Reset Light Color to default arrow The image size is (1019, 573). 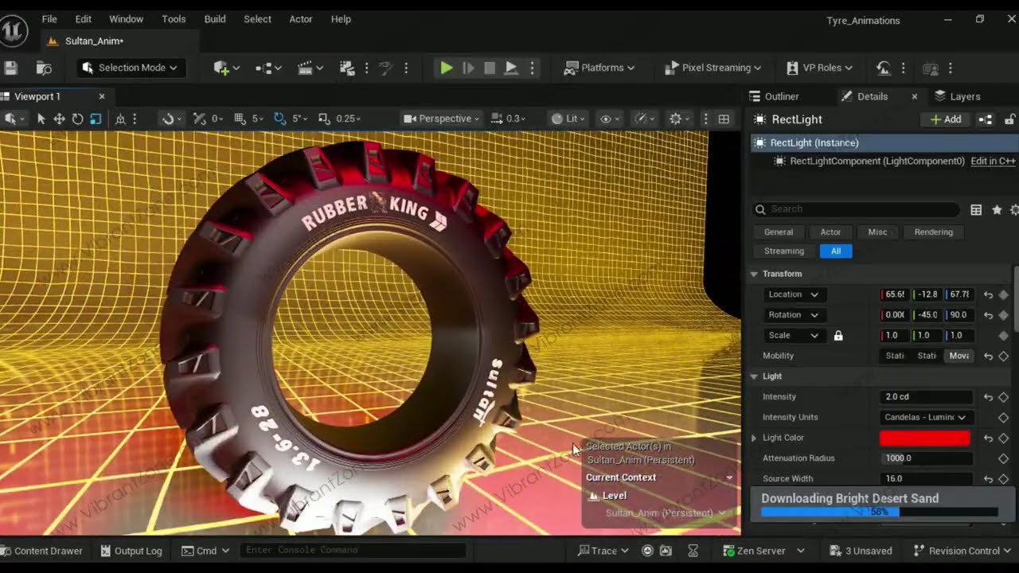tap(988, 438)
